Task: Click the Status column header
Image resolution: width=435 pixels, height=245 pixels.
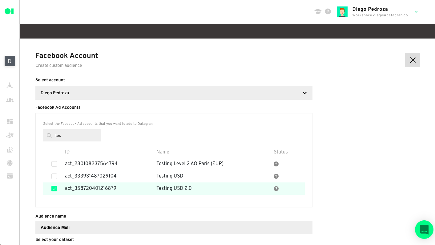Action: click(281, 152)
